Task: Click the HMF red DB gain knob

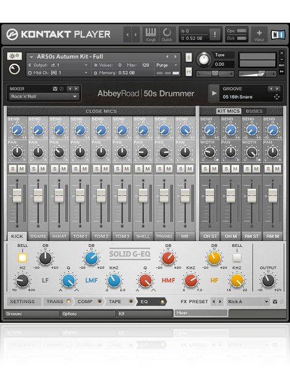Action: coord(168,258)
